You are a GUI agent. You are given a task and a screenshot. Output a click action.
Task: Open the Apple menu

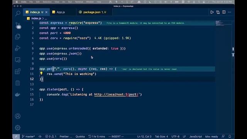[x=17, y=2]
